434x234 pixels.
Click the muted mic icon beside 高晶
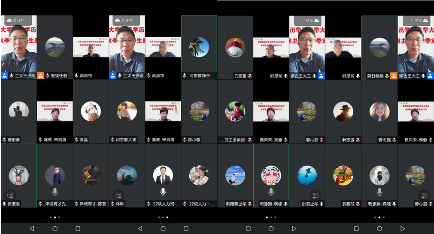click(76, 140)
